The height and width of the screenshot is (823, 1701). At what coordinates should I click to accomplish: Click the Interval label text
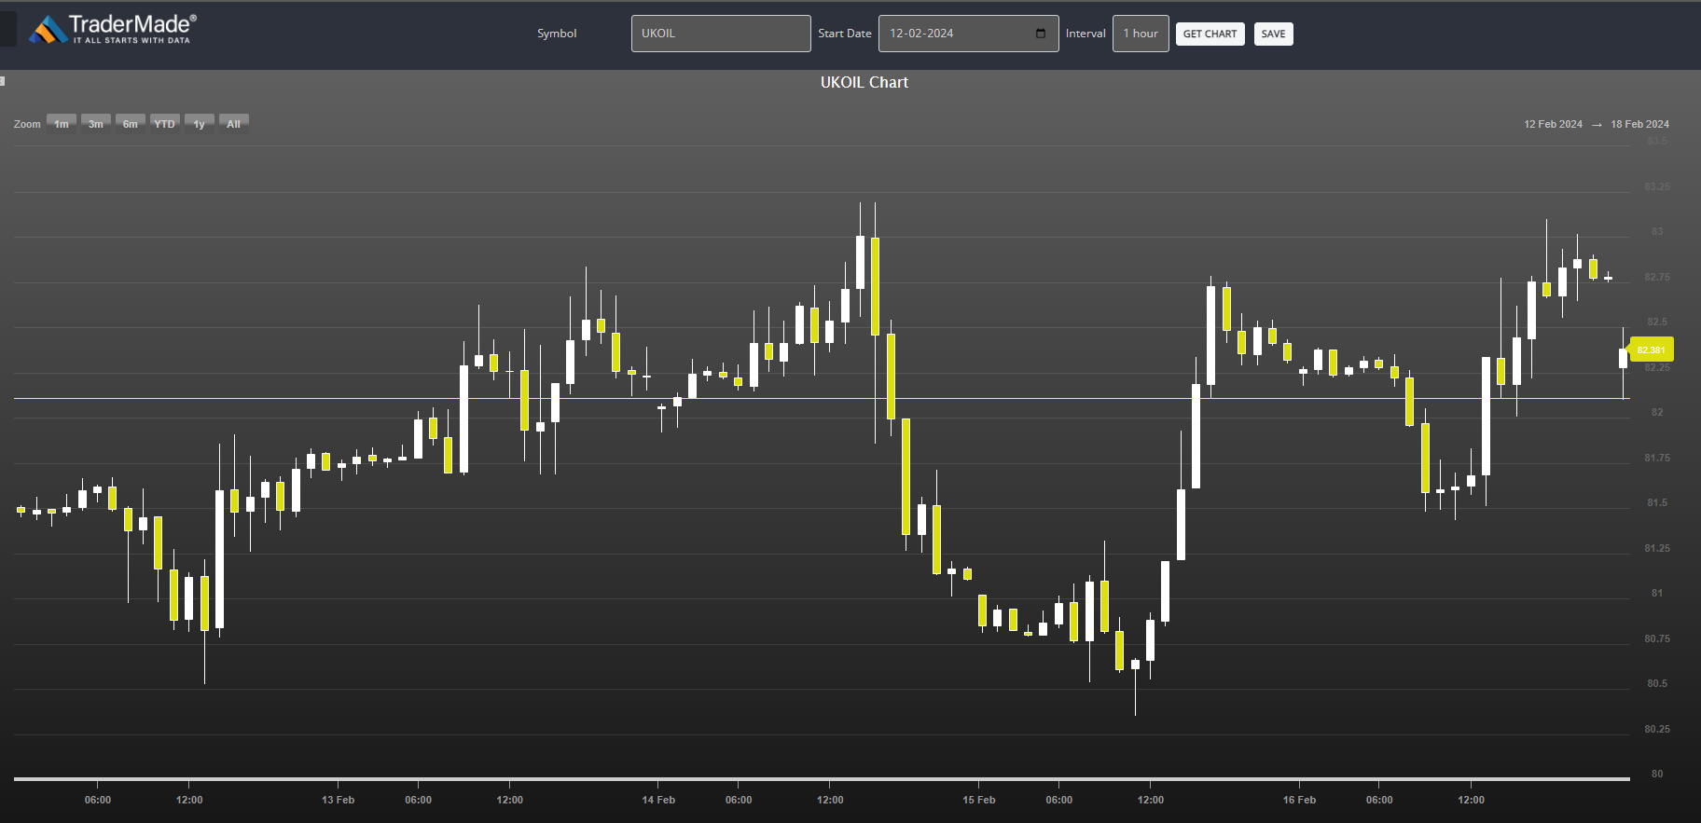coord(1086,34)
